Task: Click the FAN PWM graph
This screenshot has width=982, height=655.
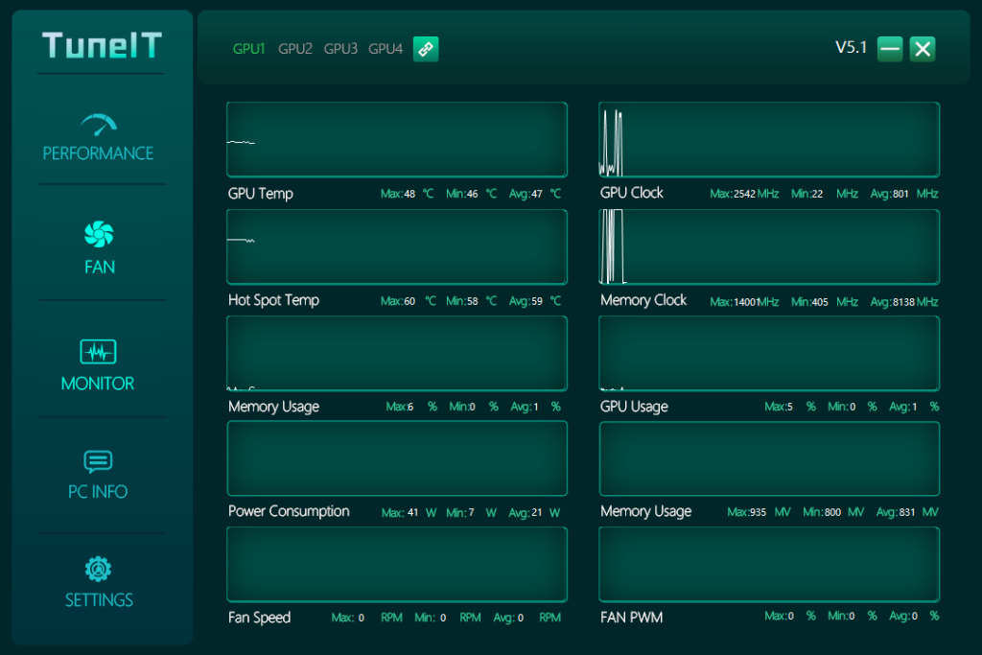Action: click(x=769, y=565)
